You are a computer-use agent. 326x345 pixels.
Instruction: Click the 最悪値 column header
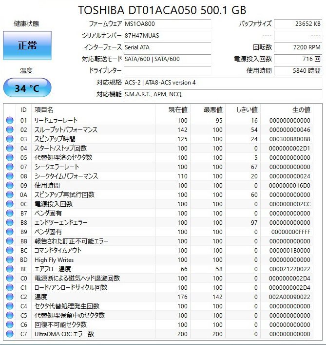click(208, 109)
